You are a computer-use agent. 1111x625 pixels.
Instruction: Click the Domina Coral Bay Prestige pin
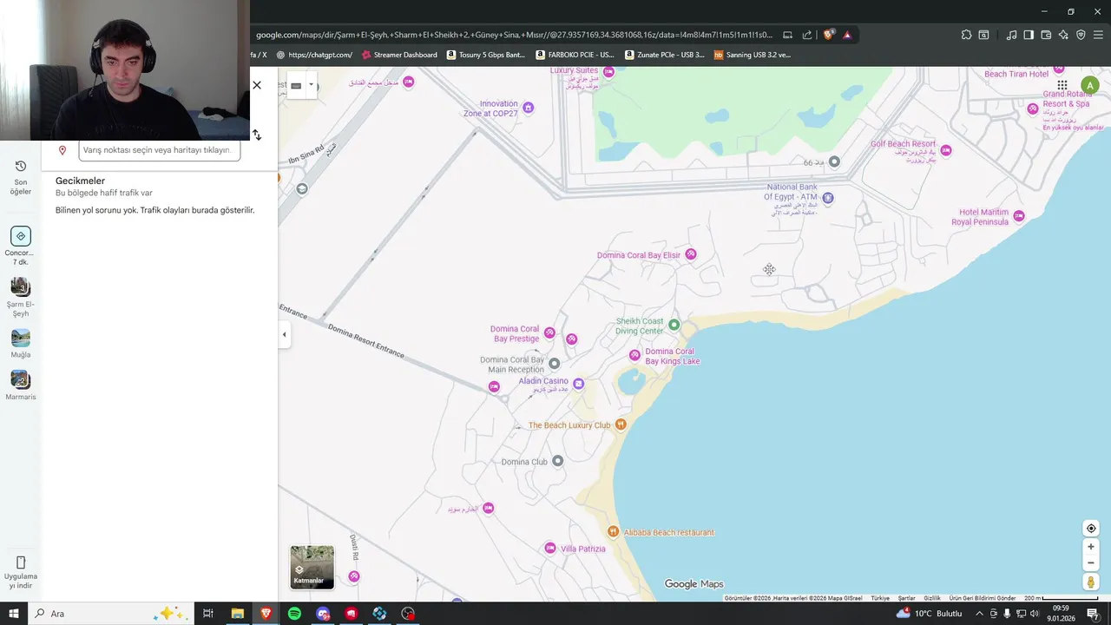coord(549,332)
